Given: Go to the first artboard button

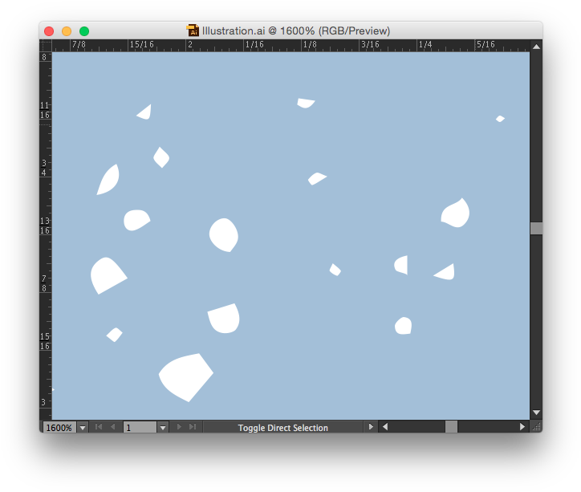Looking at the screenshot, I should coord(99,427).
